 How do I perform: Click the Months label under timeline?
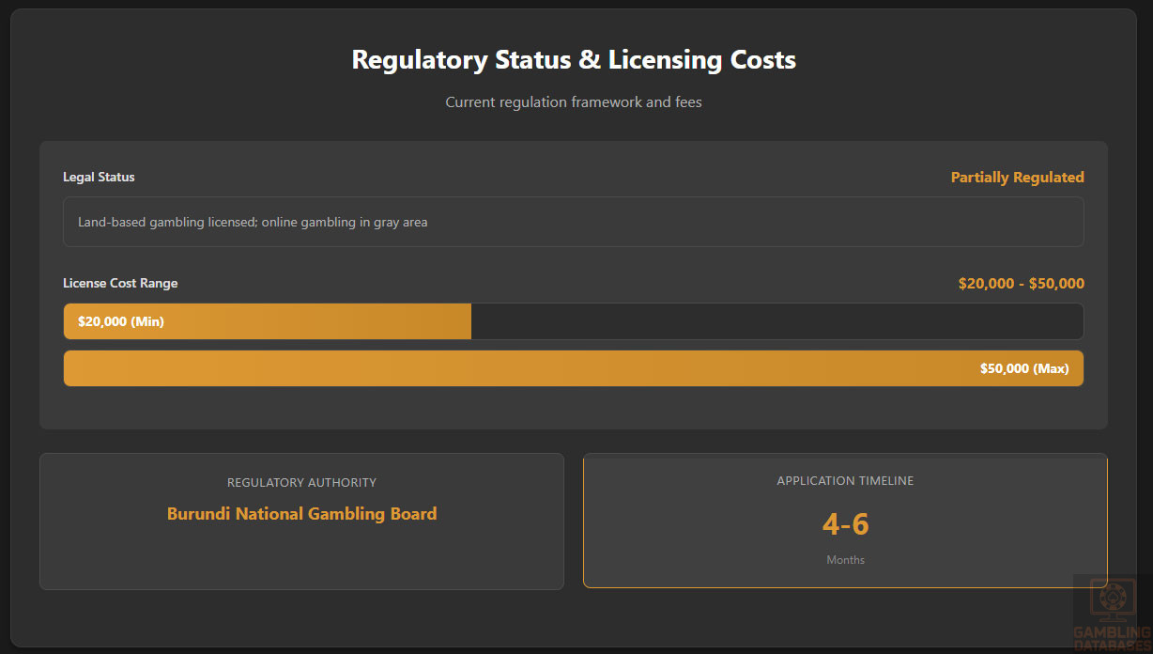coord(845,560)
